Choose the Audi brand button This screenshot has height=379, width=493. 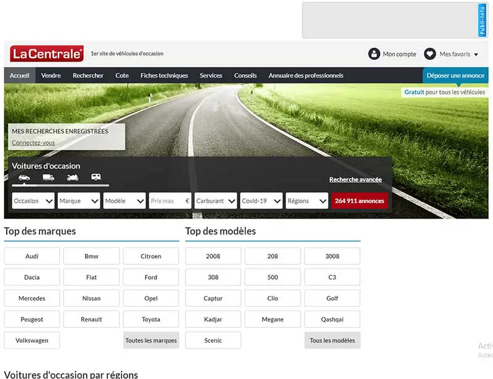[x=32, y=256]
